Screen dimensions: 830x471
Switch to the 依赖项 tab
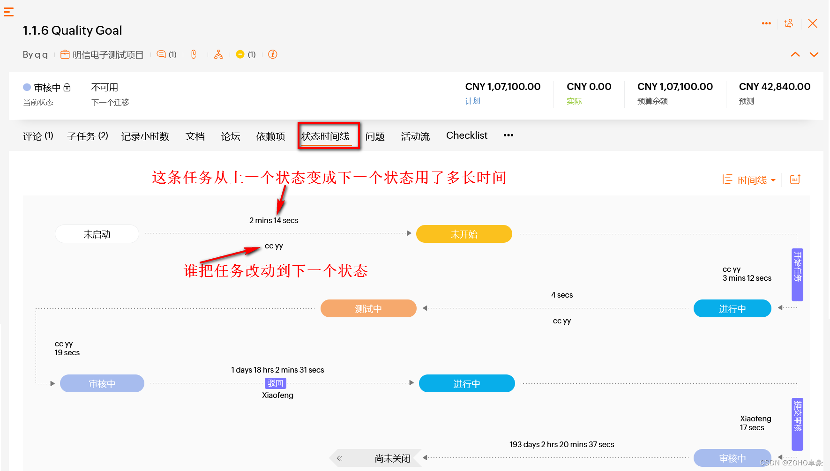[270, 136]
